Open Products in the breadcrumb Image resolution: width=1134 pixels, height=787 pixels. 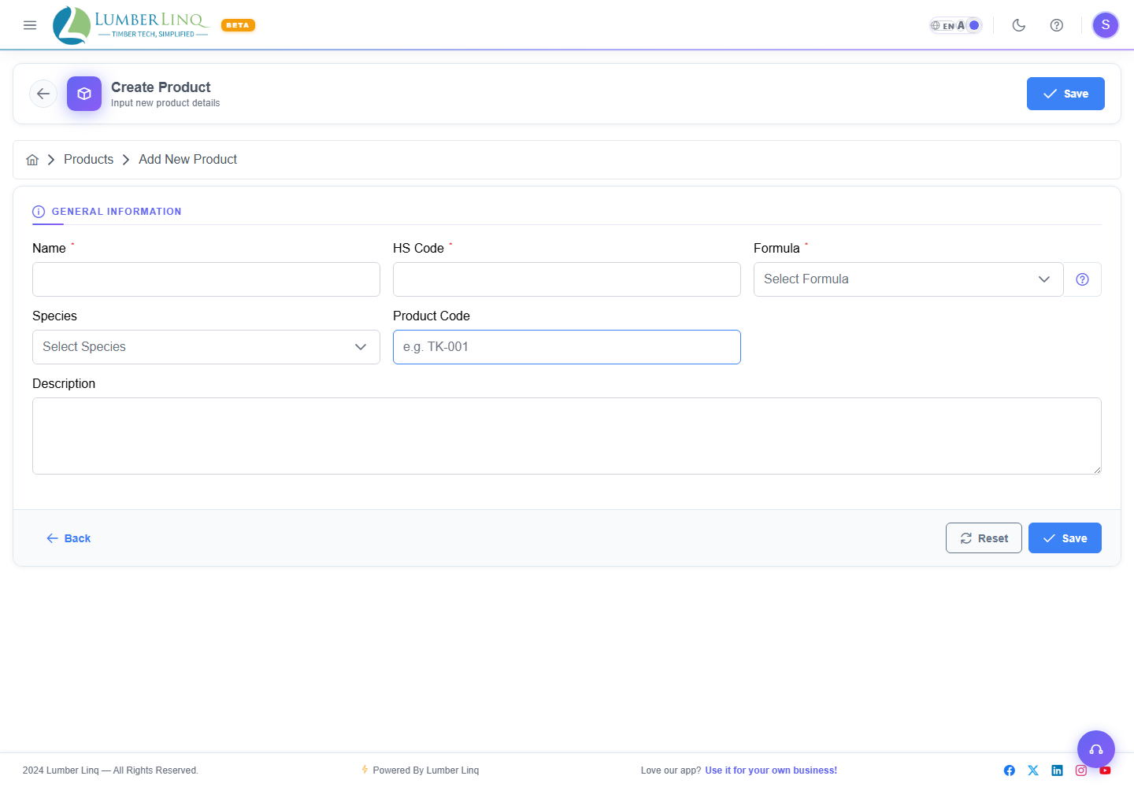(88, 159)
